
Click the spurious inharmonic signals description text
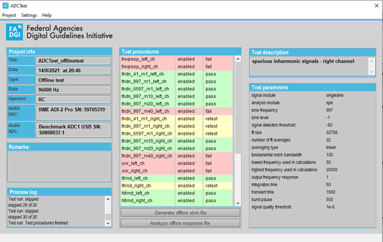tap(303, 61)
